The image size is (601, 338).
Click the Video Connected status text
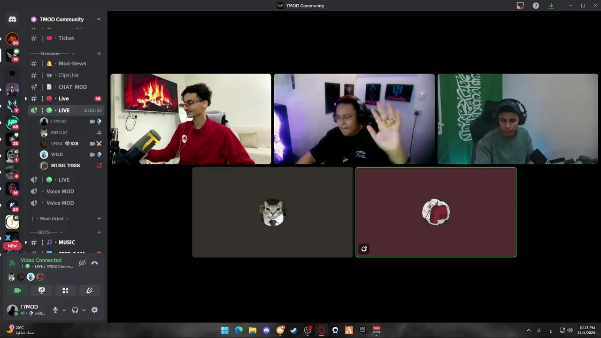point(41,260)
